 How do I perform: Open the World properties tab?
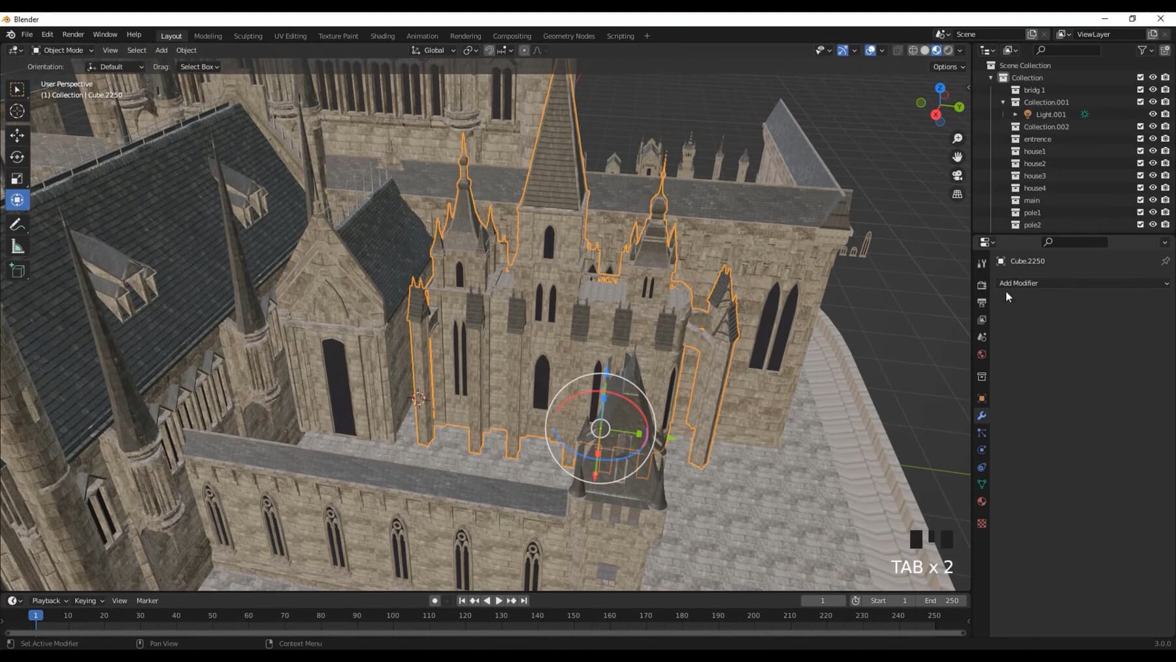[981, 354]
